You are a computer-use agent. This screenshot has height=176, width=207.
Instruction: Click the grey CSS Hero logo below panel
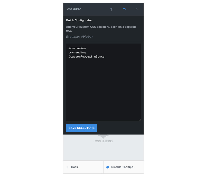104,141
